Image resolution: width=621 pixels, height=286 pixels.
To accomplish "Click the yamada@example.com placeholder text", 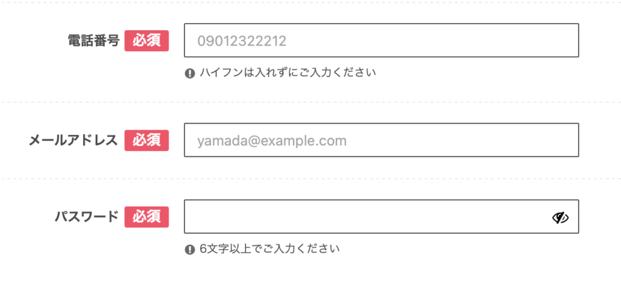I will tap(272, 141).
